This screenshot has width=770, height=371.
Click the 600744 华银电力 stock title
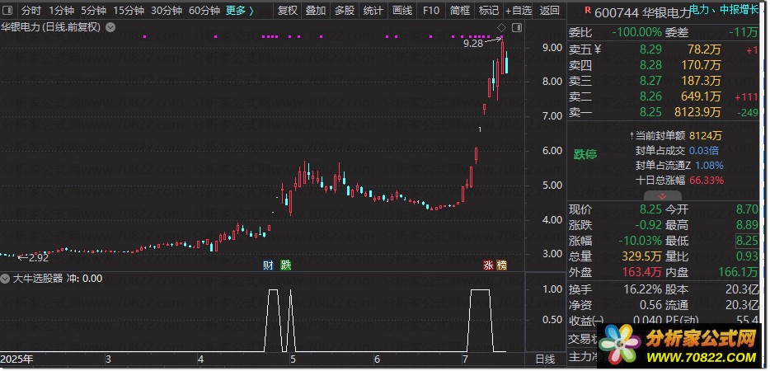[642, 13]
